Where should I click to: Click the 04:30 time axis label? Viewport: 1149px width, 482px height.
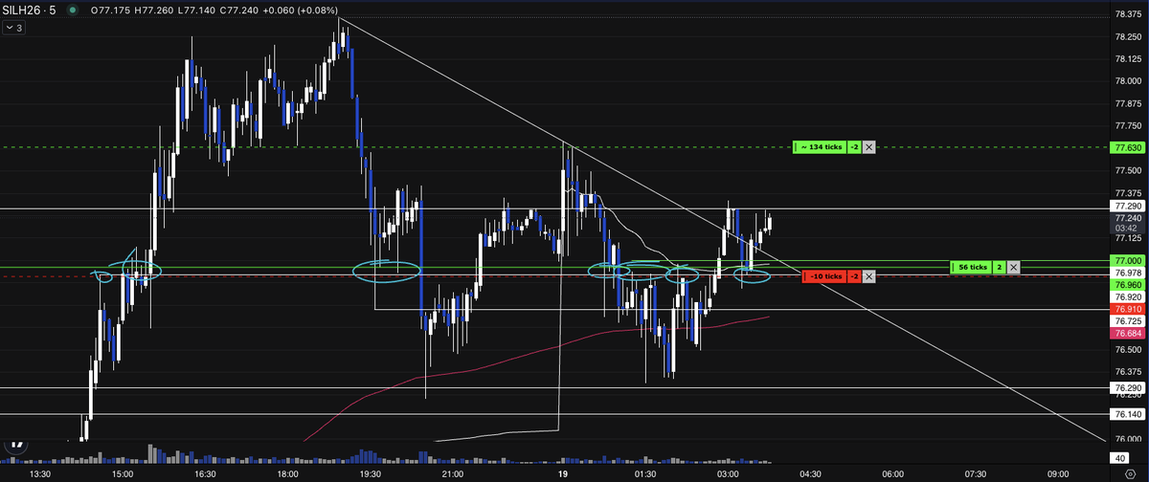[x=809, y=473]
